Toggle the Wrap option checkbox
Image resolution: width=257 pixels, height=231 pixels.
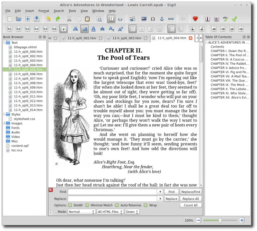146,205
